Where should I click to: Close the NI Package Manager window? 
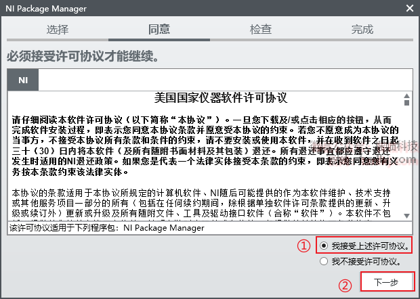410,8
